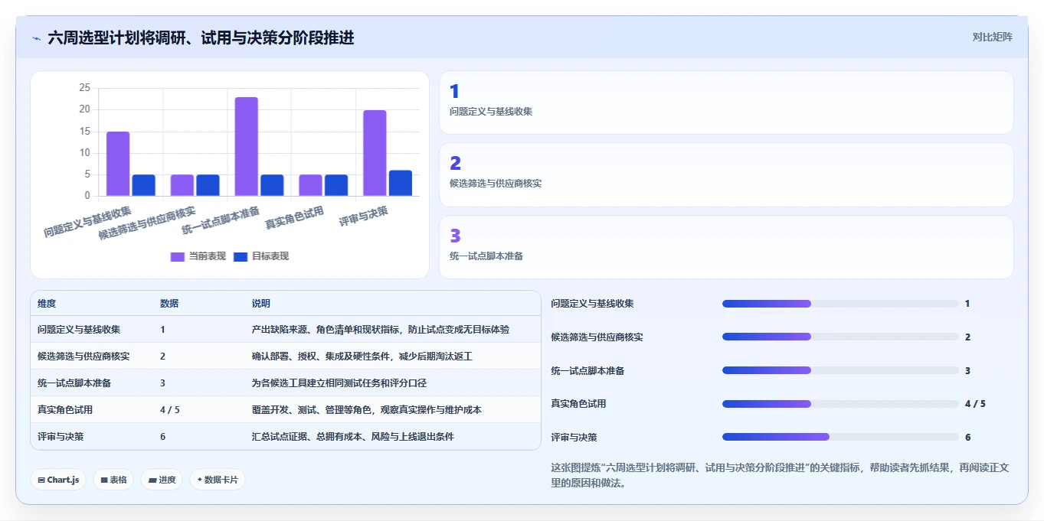This screenshot has height=521, width=1044.
Task: Click chart axis label 评审与决策
Action: [364, 215]
